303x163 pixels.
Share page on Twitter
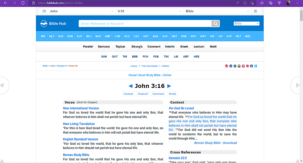tap(256, 66)
